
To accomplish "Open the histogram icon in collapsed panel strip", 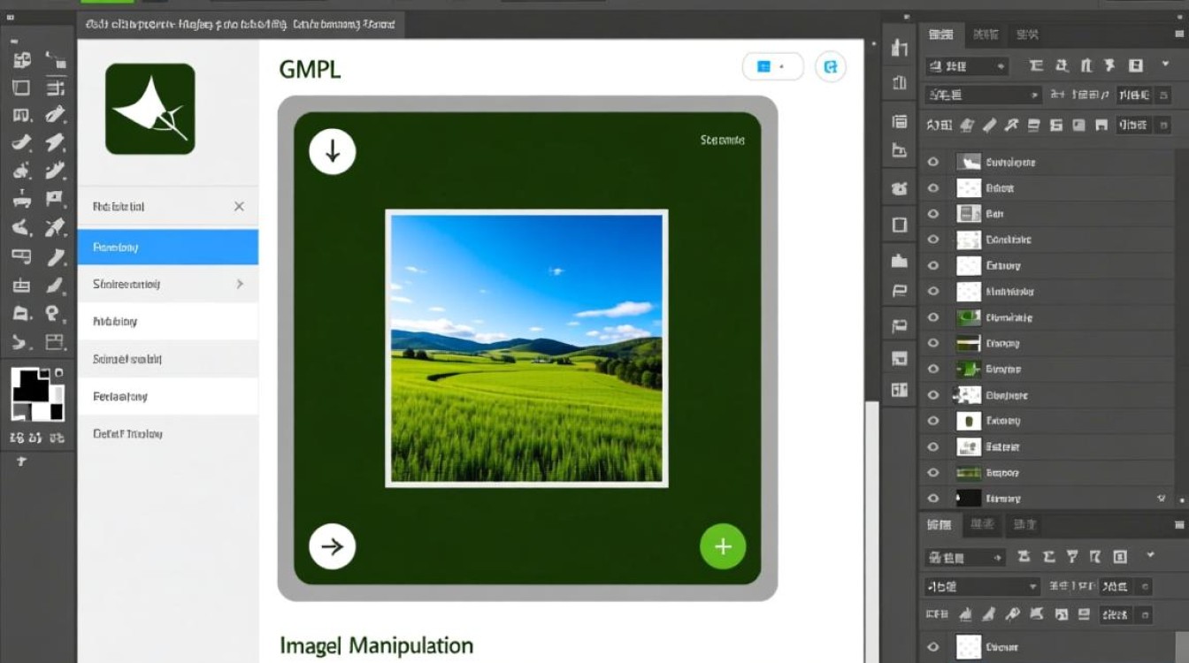I will (x=900, y=49).
